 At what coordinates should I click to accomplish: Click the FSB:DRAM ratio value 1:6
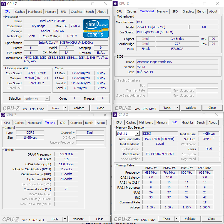click(66, 159)
